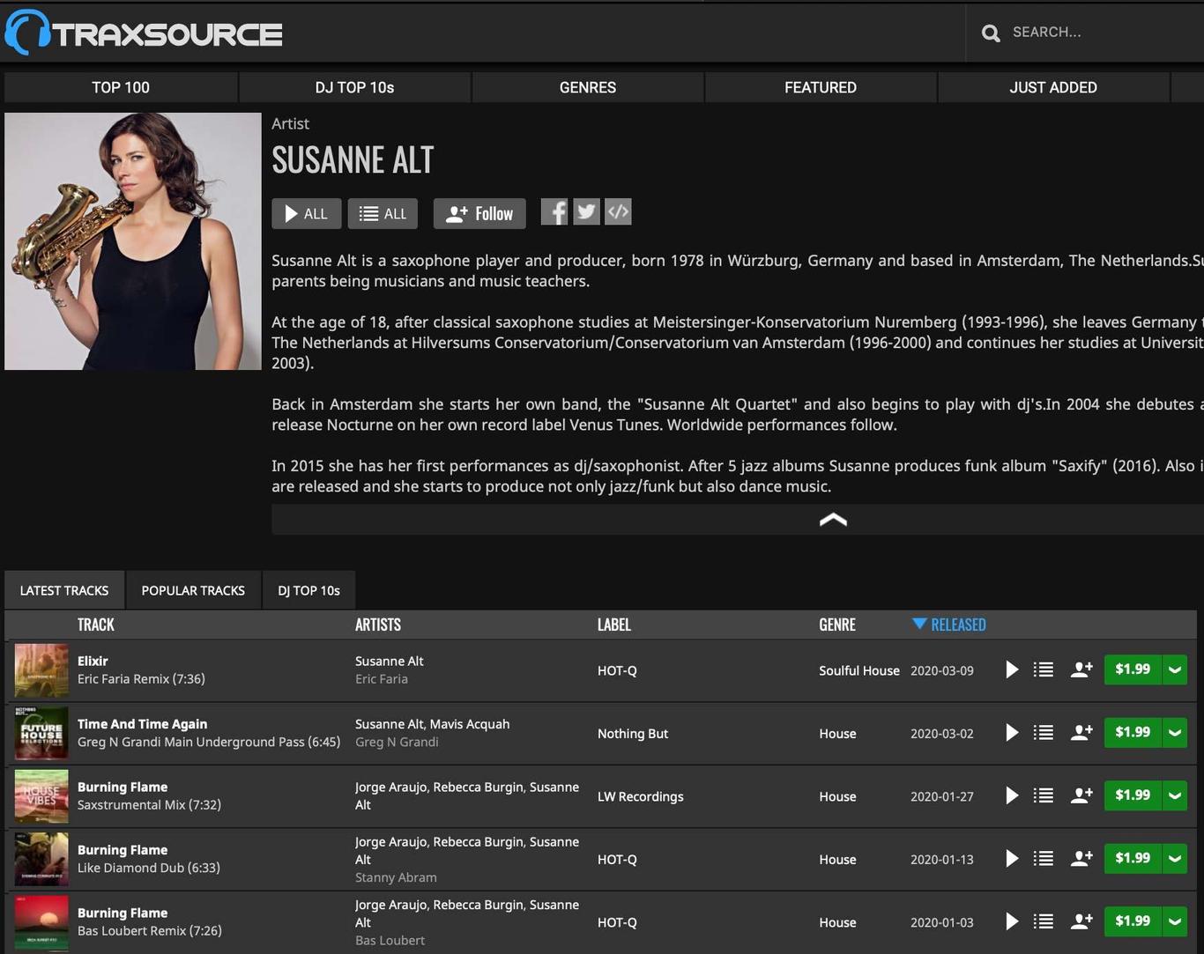This screenshot has width=1204, height=954.
Task: Switch to LATEST TRACKS tab
Action: [64, 590]
